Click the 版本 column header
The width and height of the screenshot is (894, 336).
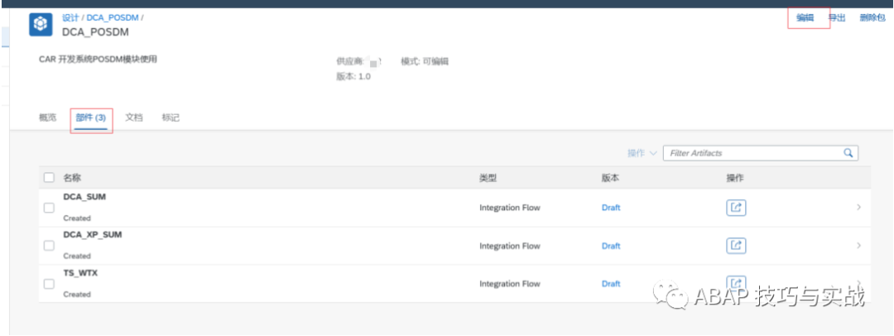click(x=610, y=178)
